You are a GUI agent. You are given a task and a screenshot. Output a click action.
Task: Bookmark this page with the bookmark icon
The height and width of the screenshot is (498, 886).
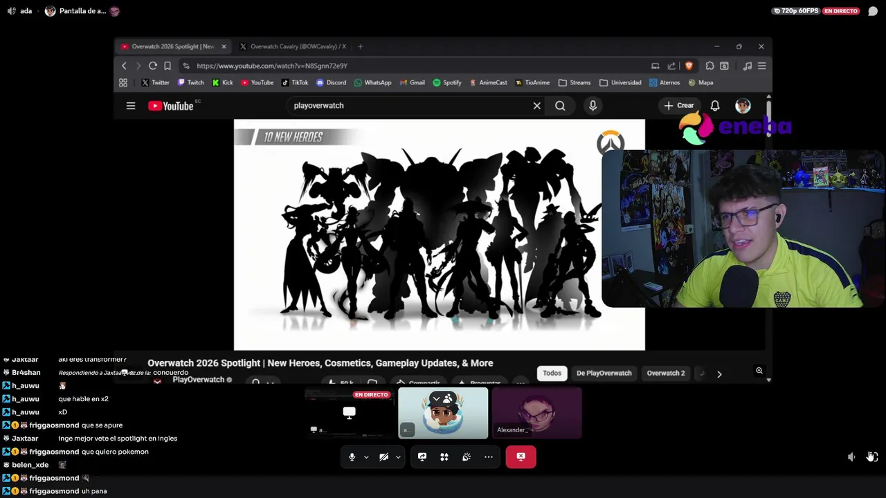(168, 66)
